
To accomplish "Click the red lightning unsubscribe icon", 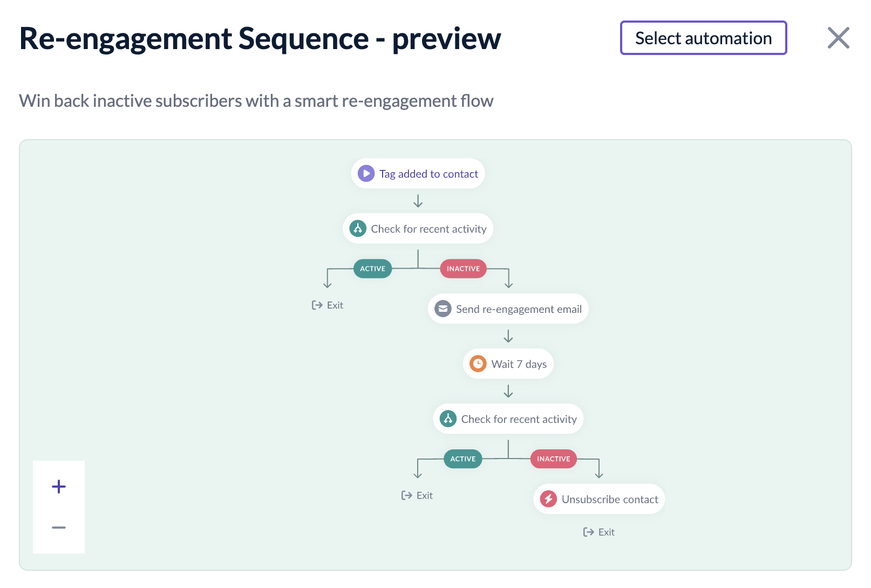I will pyautogui.click(x=548, y=499).
